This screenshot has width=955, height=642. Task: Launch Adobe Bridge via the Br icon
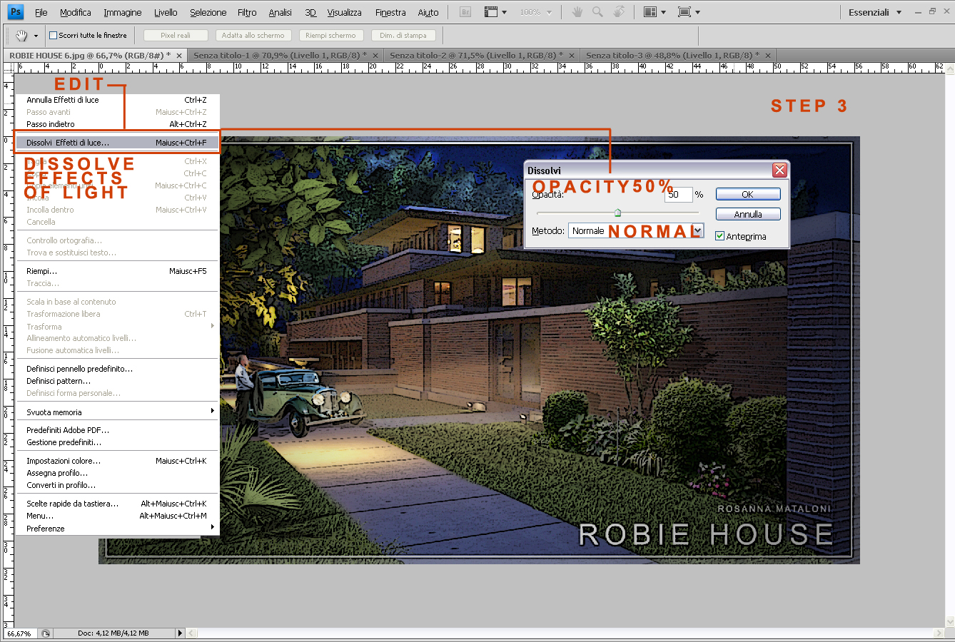point(465,11)
